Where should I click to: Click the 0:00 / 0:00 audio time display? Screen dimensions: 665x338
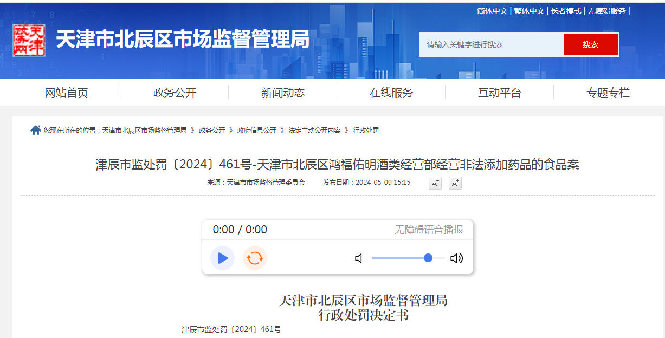pos(240,230)
